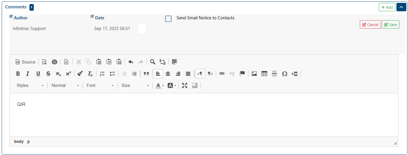
Task: Insert special character with Omega icon
Action: [x=285, y=74]
